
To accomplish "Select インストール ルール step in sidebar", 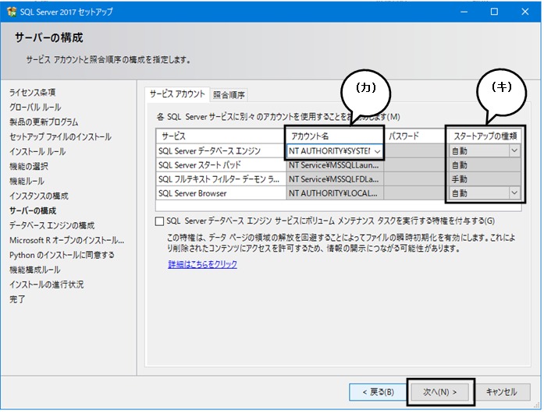I will [37, 152].
